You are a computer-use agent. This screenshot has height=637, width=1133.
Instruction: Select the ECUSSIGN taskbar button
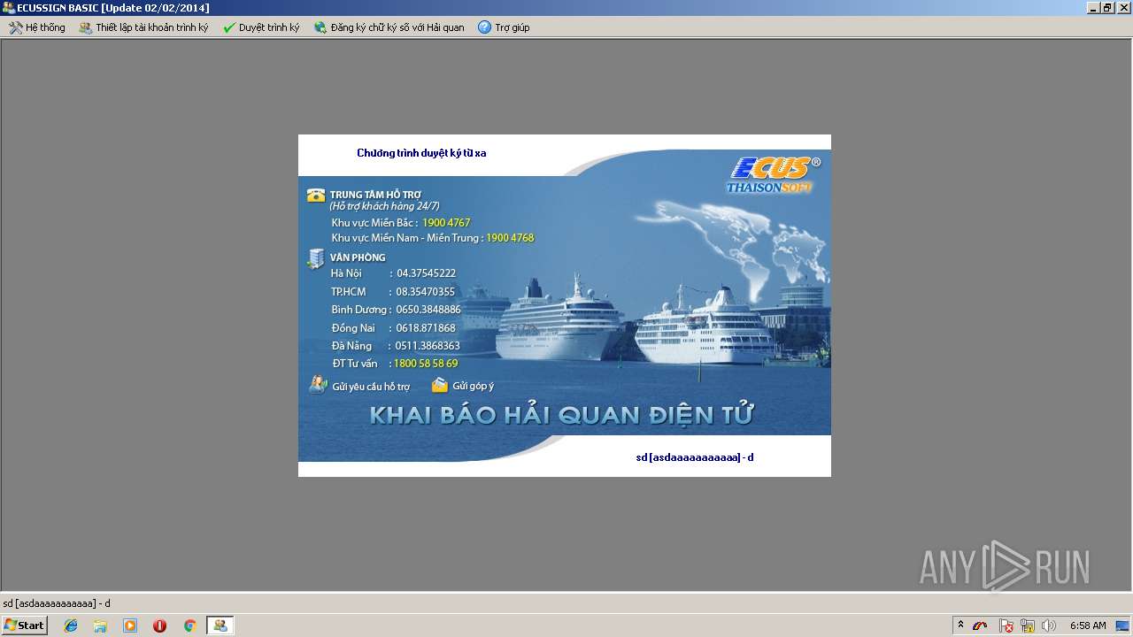[220, 625]
